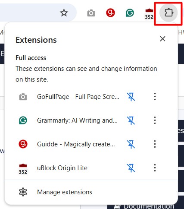Click the green Grammarly icon in list
Viewport: 184px width, 209px height.
(x=23, y=120)
